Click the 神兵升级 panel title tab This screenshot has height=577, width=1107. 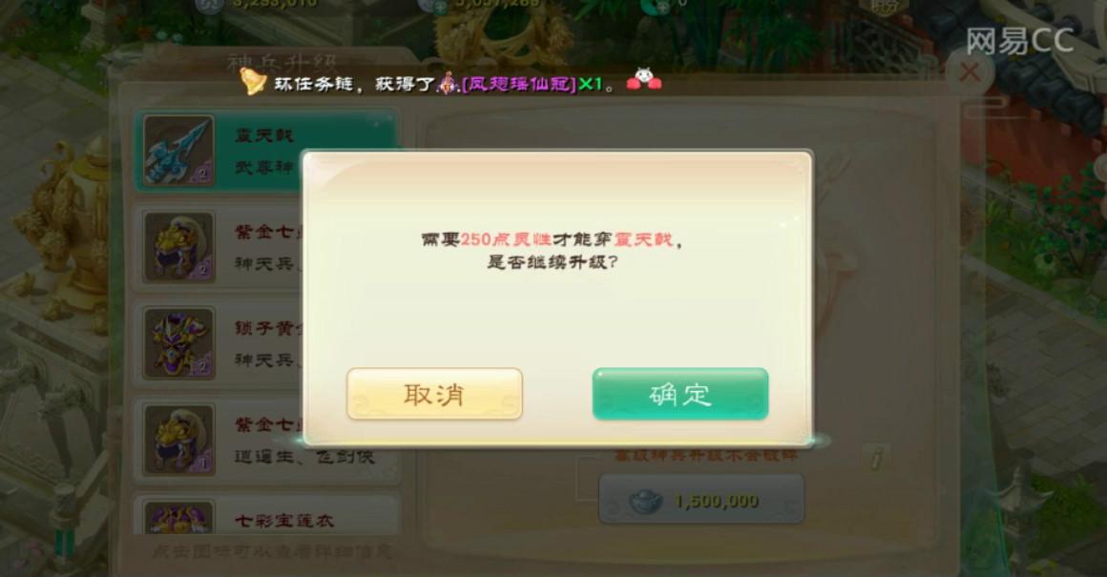tap(282, 64)
